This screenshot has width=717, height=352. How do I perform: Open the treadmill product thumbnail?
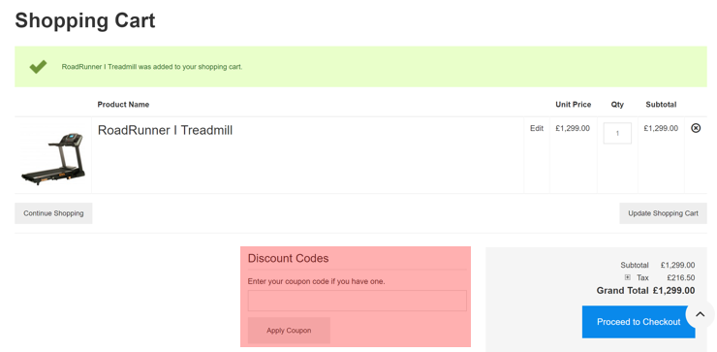pos(53,158)
